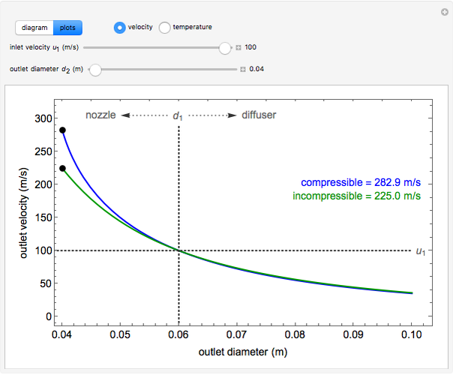This screenshot has height=375, width=453.
Task: Expand outlet diameter slider controls
Action: 243,70
